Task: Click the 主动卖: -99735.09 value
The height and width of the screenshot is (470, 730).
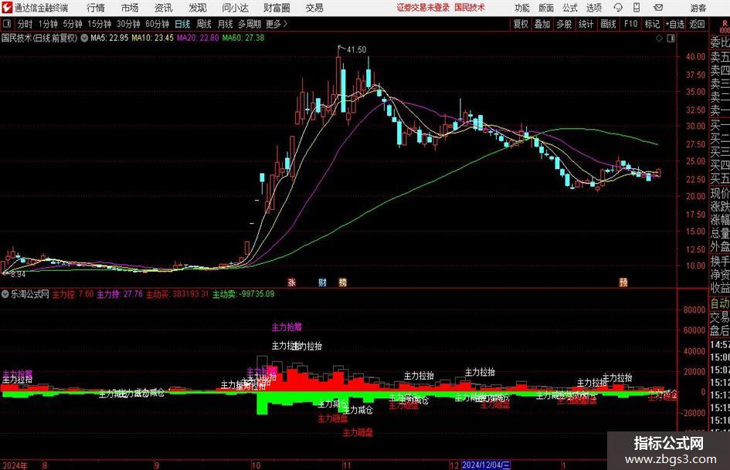Action: tap(243, 294)
